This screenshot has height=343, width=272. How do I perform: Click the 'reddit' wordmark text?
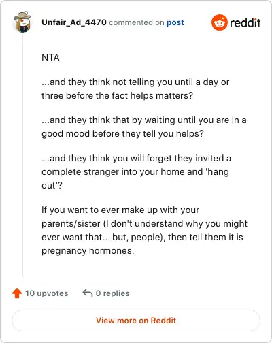click(245, 22)
